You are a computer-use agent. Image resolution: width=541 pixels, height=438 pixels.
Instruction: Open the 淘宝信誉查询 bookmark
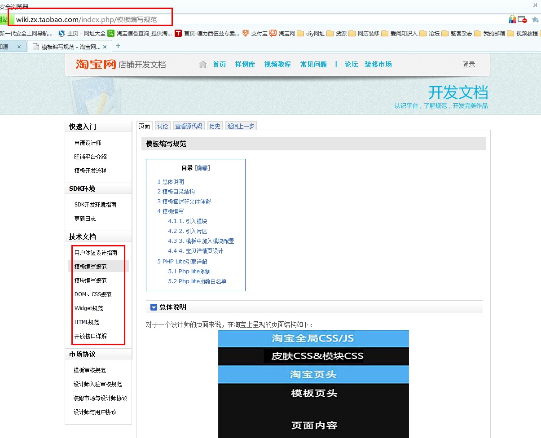pyautogui.click(x=140, y=33)
